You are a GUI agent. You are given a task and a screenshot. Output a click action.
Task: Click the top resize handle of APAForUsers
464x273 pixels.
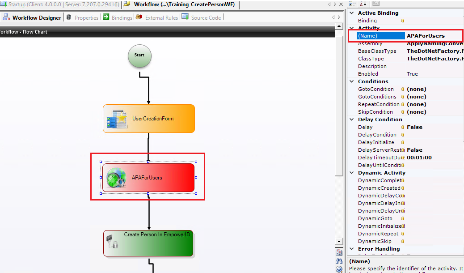click(148, 162)
